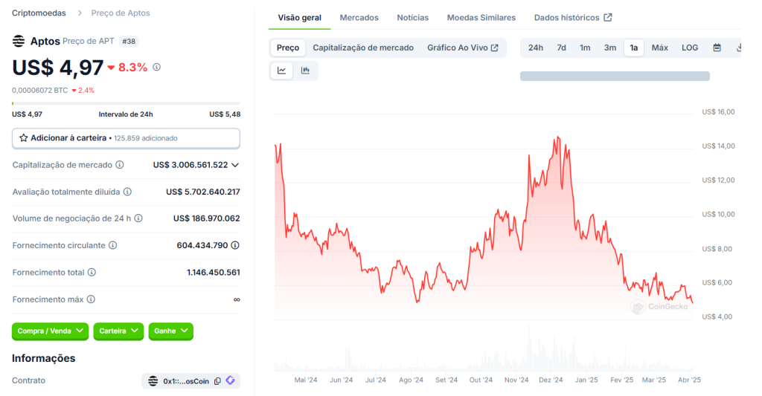
Task: Open the Dados históricos tab
Action: point(573,18)
